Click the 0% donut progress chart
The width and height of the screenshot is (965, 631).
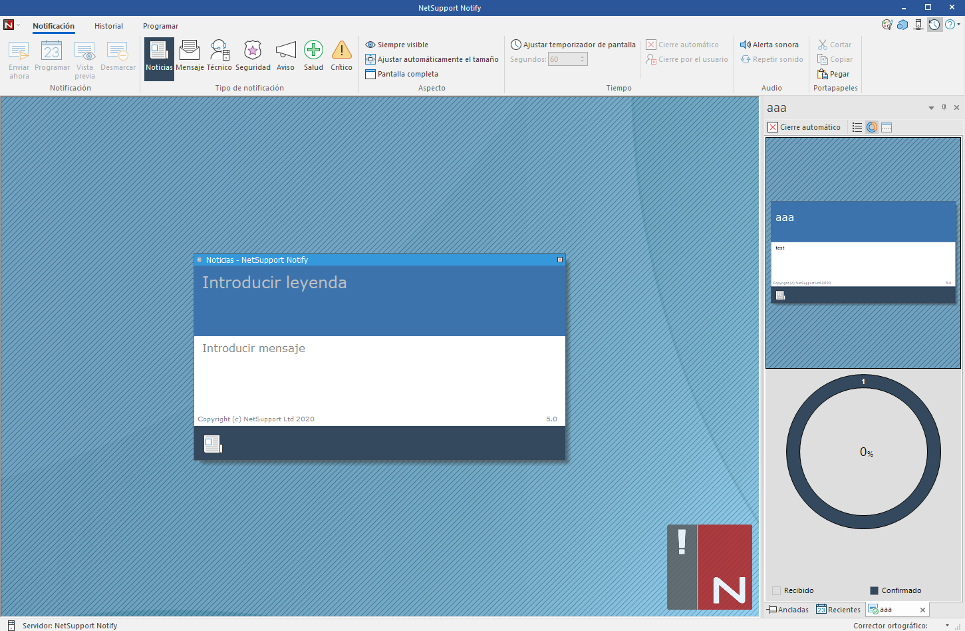[863, 452]
